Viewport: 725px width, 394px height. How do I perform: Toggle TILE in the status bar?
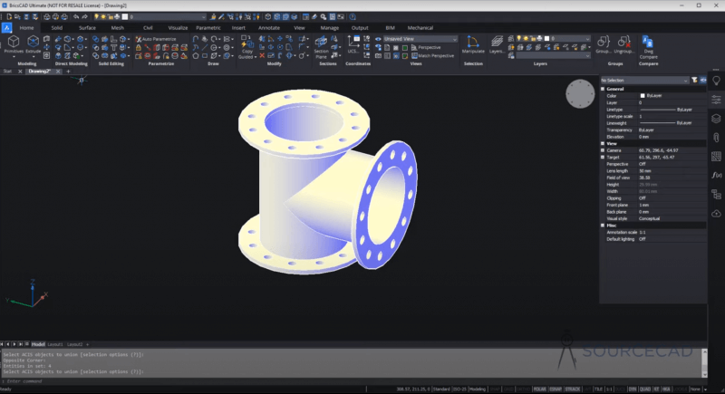click(x=598, y=389)
